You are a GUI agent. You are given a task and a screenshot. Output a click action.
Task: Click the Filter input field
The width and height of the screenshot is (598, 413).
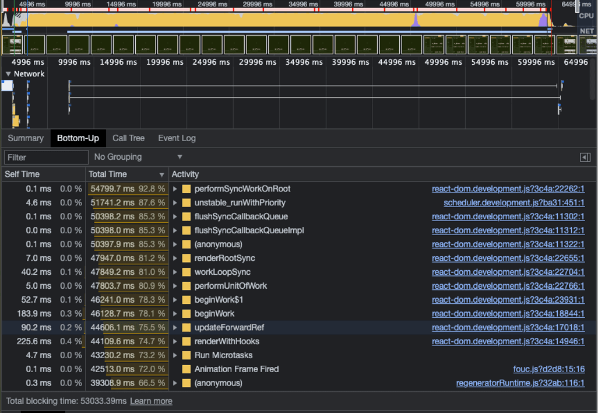(46, 157)
